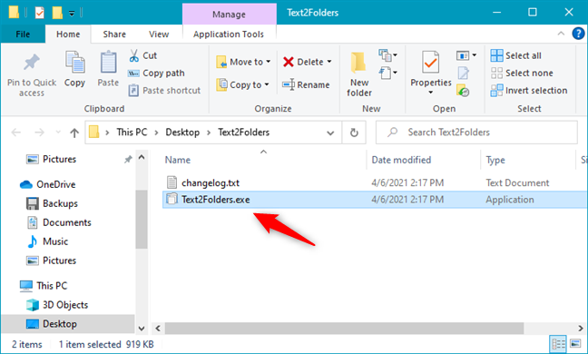
Task: Click Pin to Quick access icon
Action: click(x=32, y=63)
